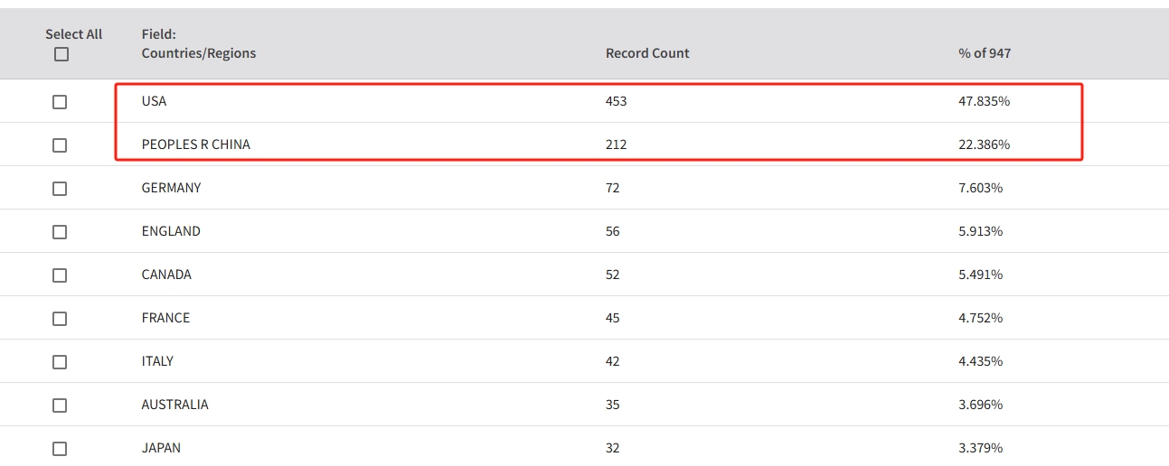
Task: Select the Canada row checkbox
Action: 60,275
